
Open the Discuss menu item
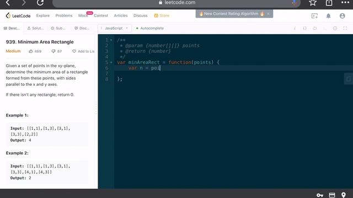140,15
